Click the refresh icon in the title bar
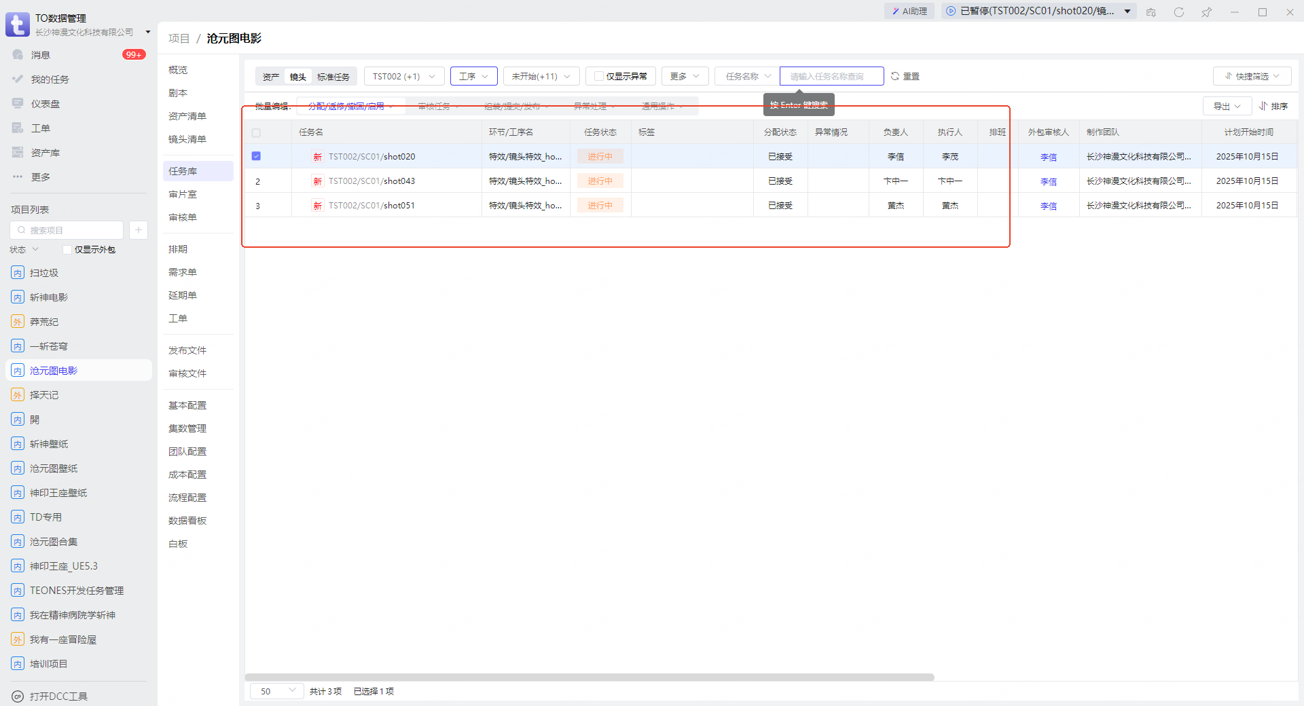 point(1179,12)
